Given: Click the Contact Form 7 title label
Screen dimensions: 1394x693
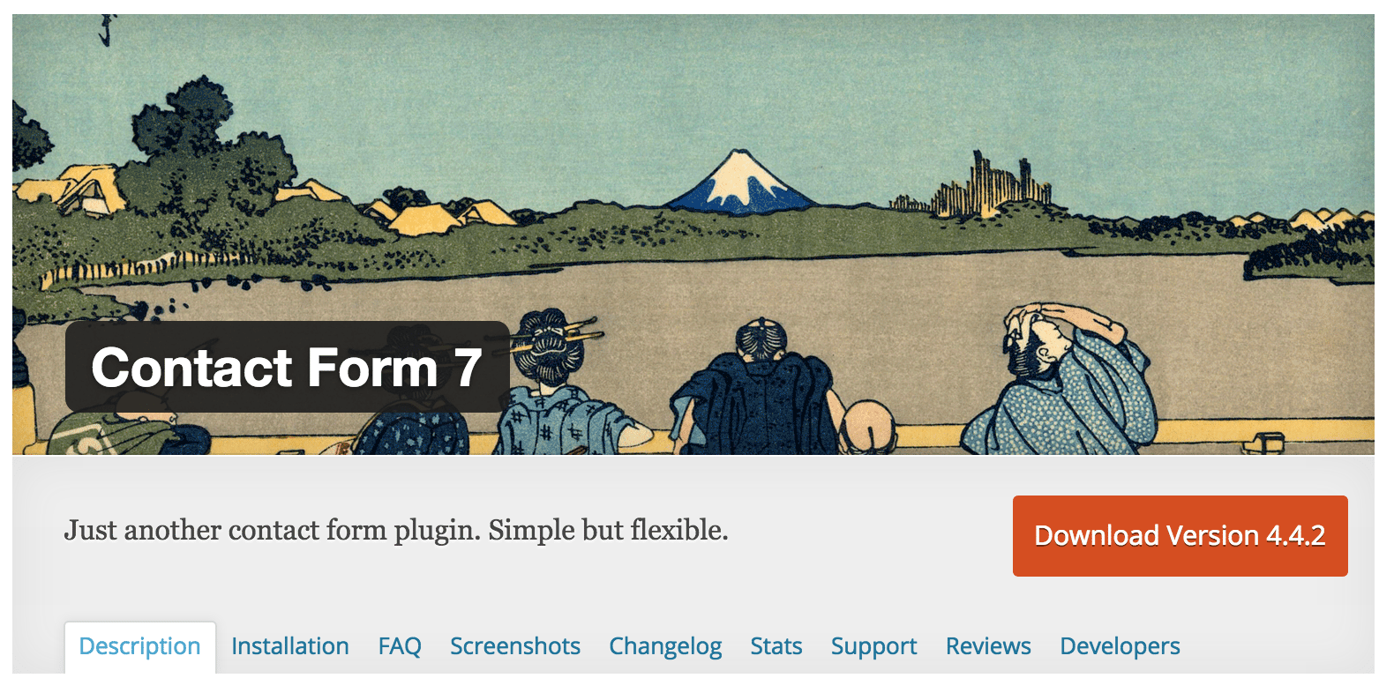Looking at the screenshot, I should pyautogui.click(x=287, y=367).
